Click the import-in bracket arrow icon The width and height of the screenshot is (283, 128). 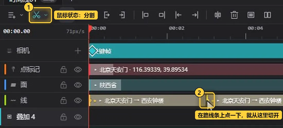122,15
